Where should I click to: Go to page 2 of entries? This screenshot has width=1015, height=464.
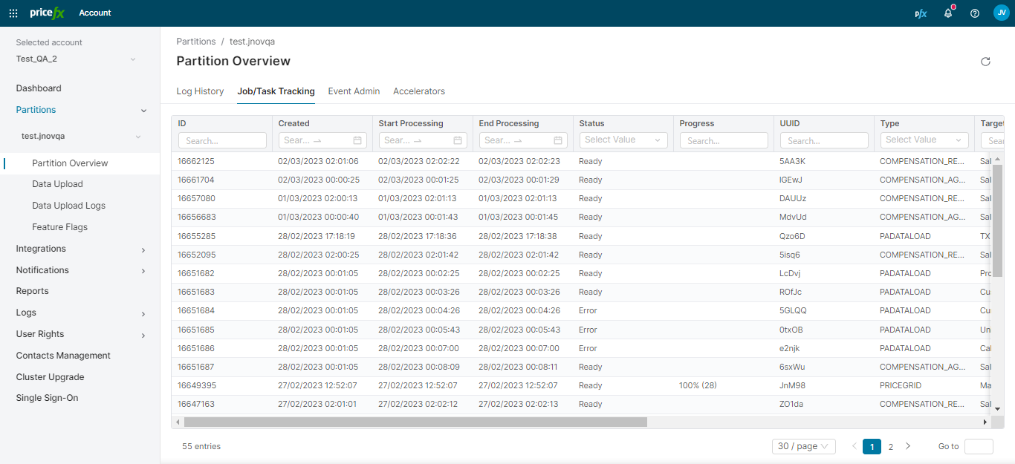(x=890, y=446)
